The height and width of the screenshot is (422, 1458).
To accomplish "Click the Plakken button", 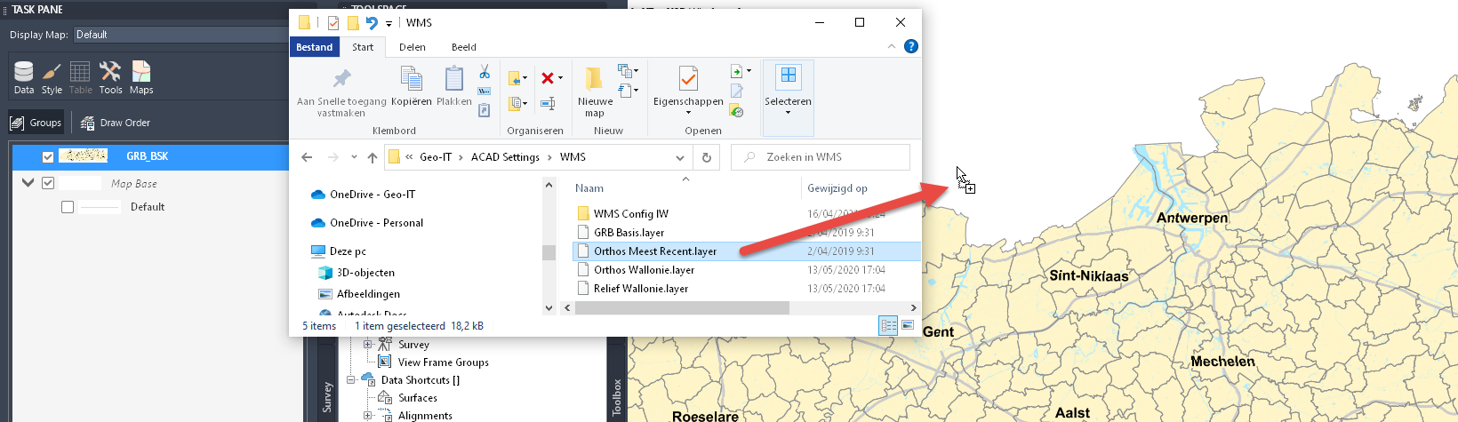I will tap(454, 86).
